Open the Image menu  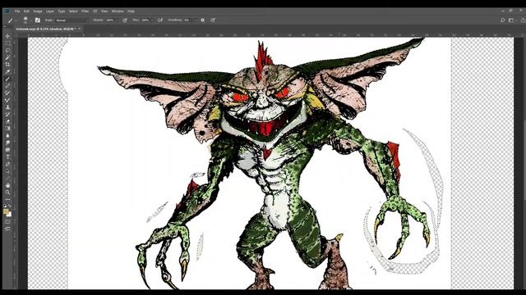pyautogui.click(x=38, y=11)
